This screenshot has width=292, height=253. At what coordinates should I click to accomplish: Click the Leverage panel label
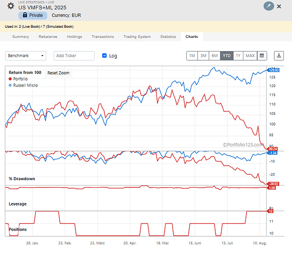[x=18, y=204]
